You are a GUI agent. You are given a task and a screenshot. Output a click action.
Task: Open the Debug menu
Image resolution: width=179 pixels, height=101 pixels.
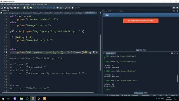coord(22,4)
